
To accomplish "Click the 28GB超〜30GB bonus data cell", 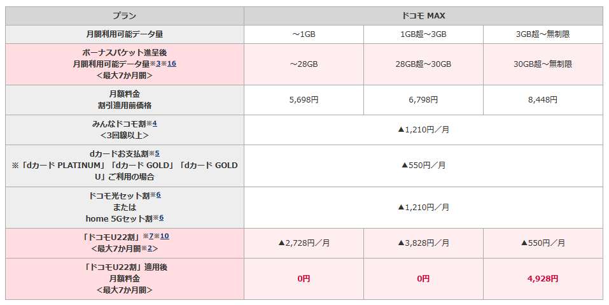I will coord(423,64).
